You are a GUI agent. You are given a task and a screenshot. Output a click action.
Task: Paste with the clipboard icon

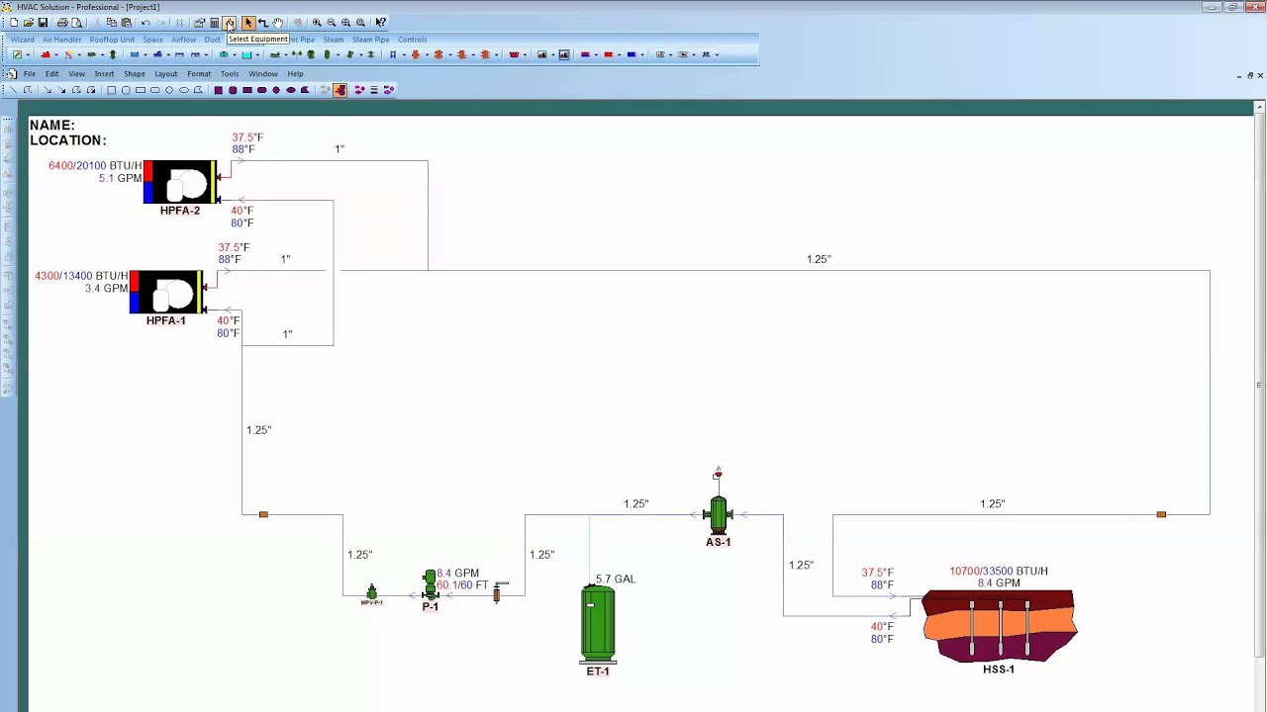pyautogui.click(x=126, y=23)
